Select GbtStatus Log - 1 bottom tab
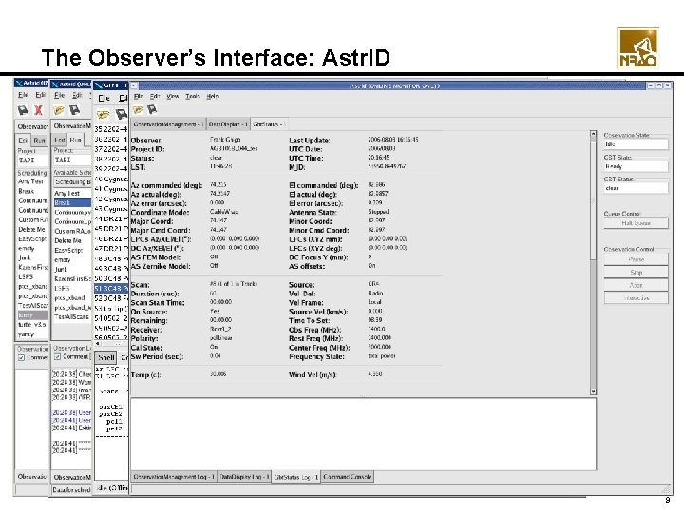 tap(295, 477)
